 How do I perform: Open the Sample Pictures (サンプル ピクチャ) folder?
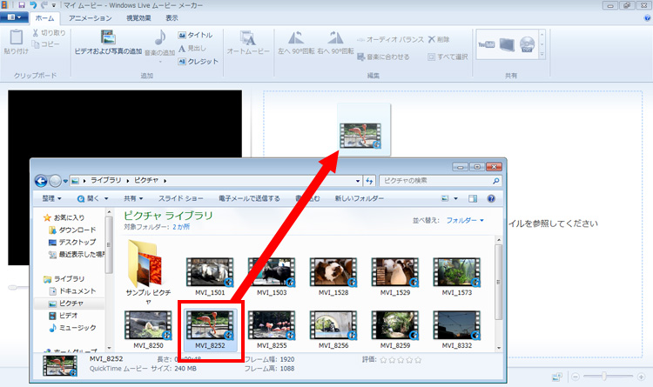click(148, 271)
